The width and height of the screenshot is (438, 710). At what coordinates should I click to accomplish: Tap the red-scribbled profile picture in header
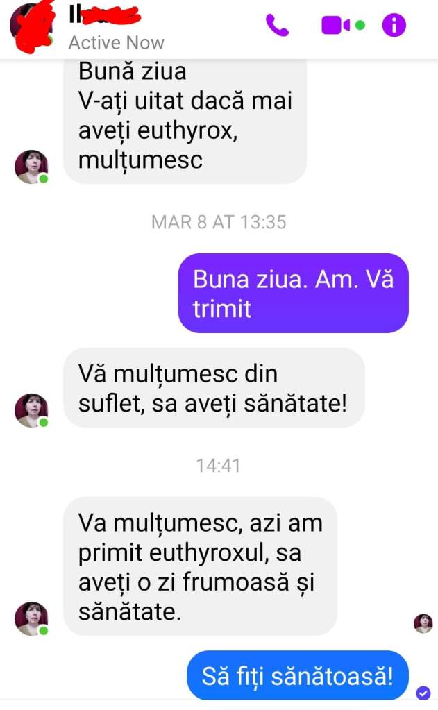(32, 26)
